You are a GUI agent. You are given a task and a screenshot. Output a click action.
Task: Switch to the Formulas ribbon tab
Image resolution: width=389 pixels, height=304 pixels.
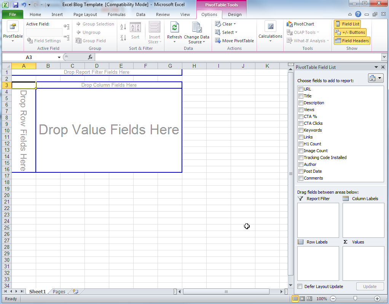(x=116, y=14)
